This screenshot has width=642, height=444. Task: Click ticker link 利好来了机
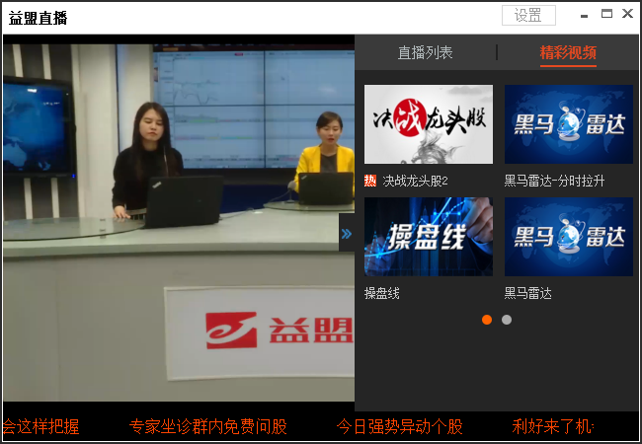553,427
